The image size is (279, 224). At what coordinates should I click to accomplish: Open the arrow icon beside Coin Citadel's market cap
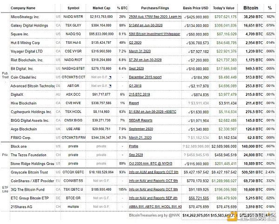110,77
